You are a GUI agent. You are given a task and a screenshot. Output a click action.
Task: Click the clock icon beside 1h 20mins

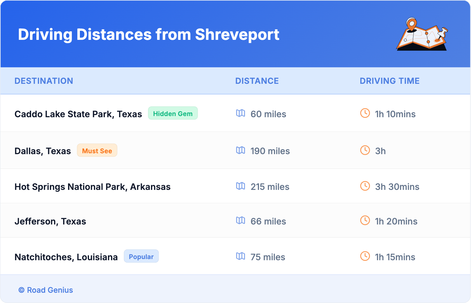coord(365,221)
